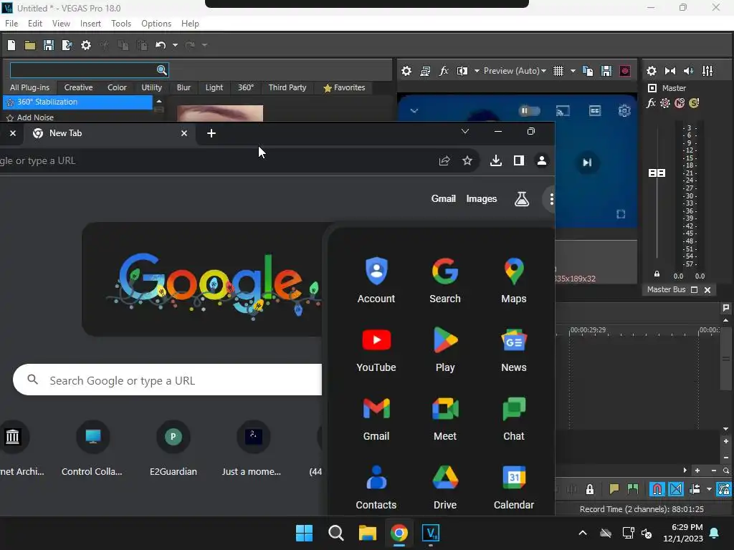Enable snapping magnet in timeline toolbar

(657, 489)
